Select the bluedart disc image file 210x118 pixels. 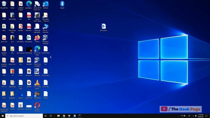tap(29, 61)
